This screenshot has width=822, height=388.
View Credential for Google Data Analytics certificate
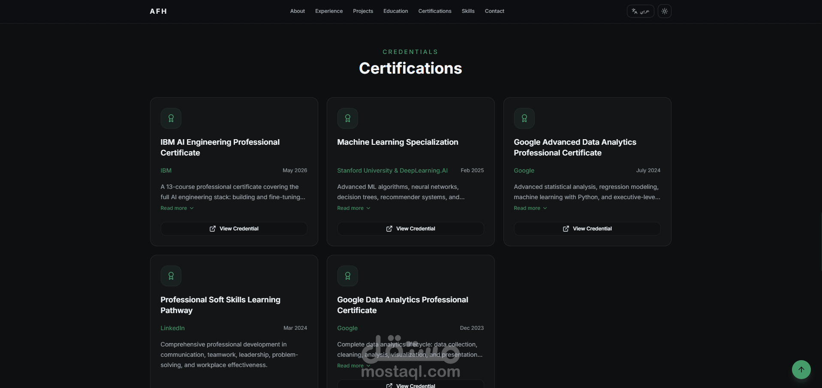point(410,384)
